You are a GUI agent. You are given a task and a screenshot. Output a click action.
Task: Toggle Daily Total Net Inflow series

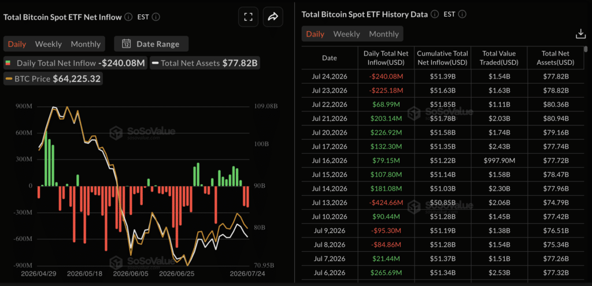75,63
